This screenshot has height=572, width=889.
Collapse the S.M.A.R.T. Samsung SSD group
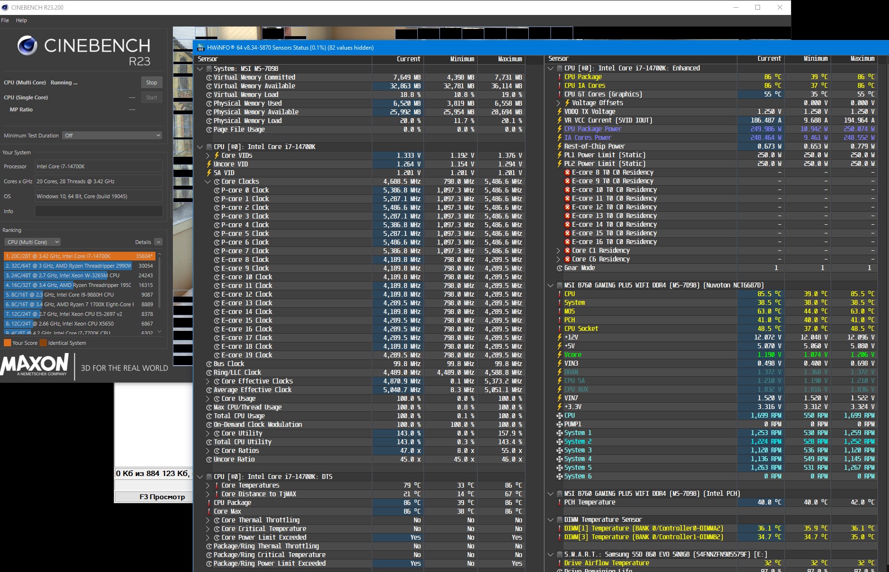(550, 555)
